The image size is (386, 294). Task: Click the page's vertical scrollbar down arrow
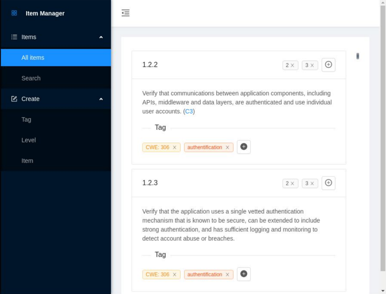[383, 291]
